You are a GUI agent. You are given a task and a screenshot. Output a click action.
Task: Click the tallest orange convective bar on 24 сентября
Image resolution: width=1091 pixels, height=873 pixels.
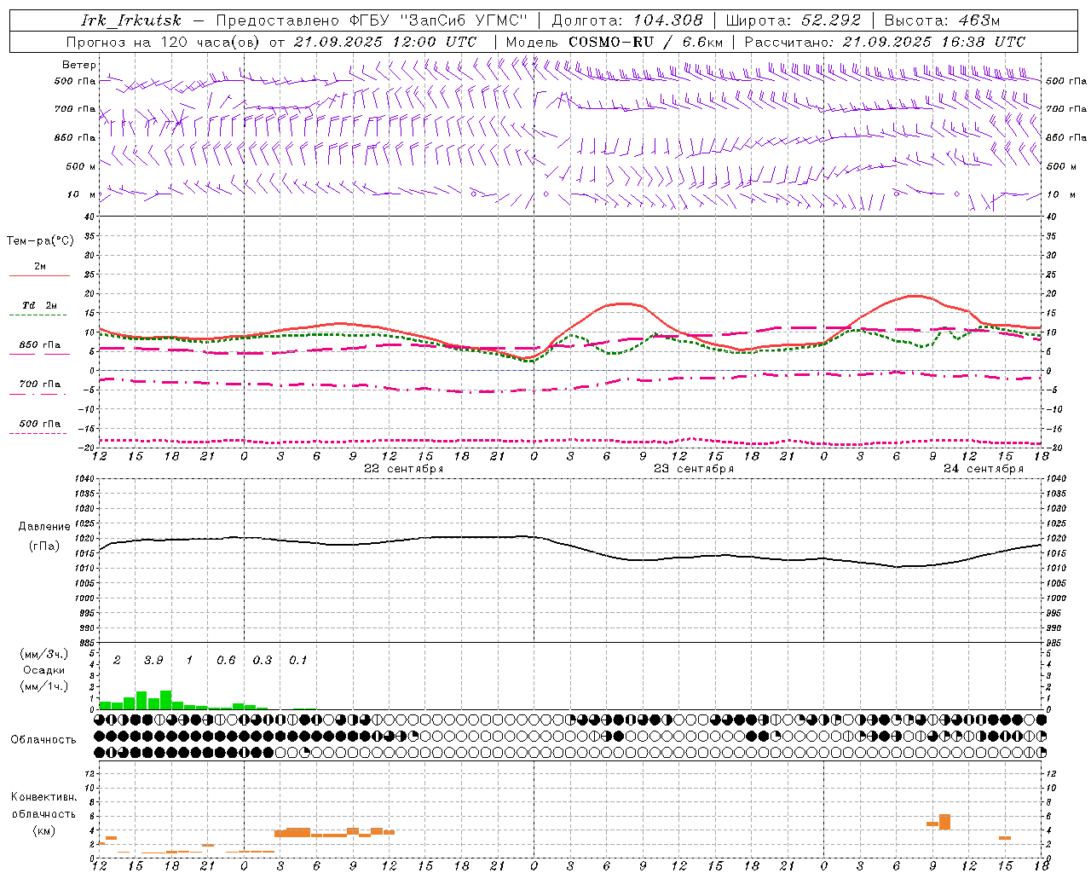(944, 822)
